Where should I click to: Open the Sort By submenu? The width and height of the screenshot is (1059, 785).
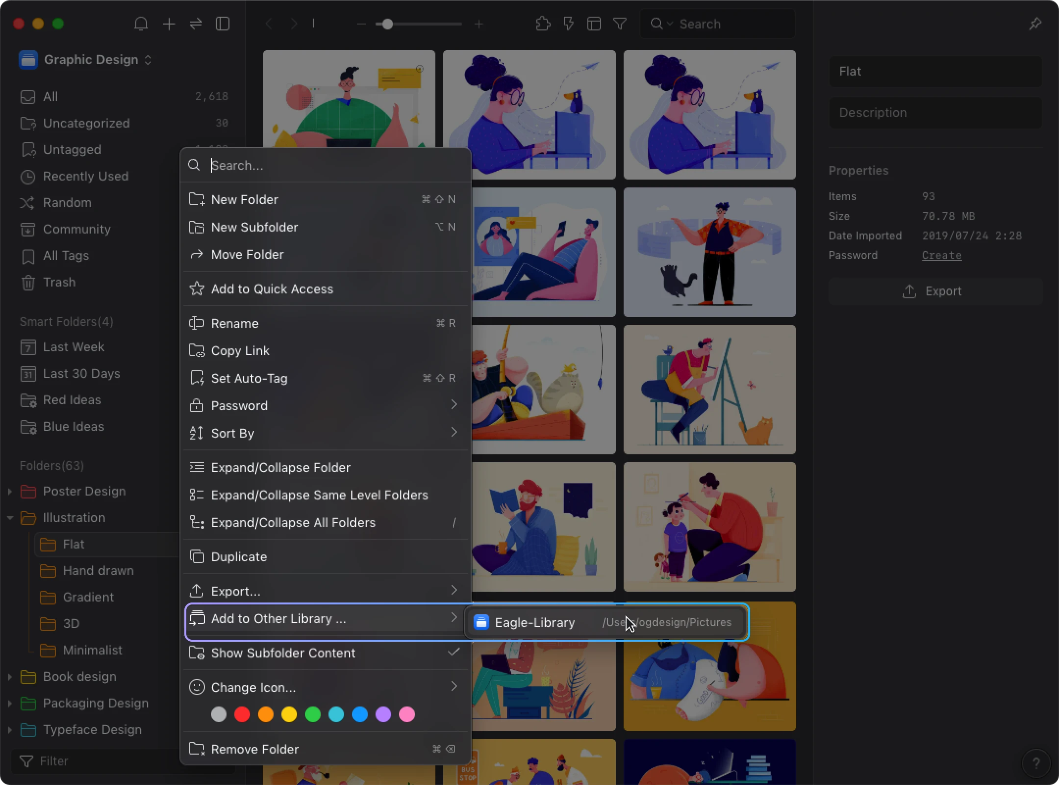pos(326,433)
